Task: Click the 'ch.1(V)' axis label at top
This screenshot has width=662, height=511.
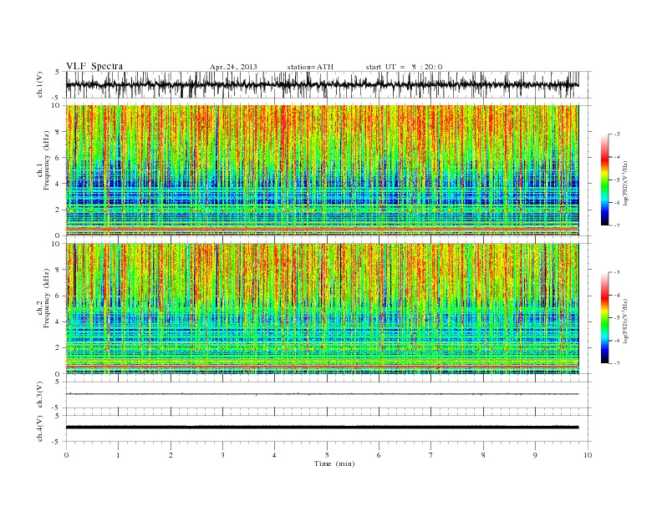Action: (x=39, y=84)
